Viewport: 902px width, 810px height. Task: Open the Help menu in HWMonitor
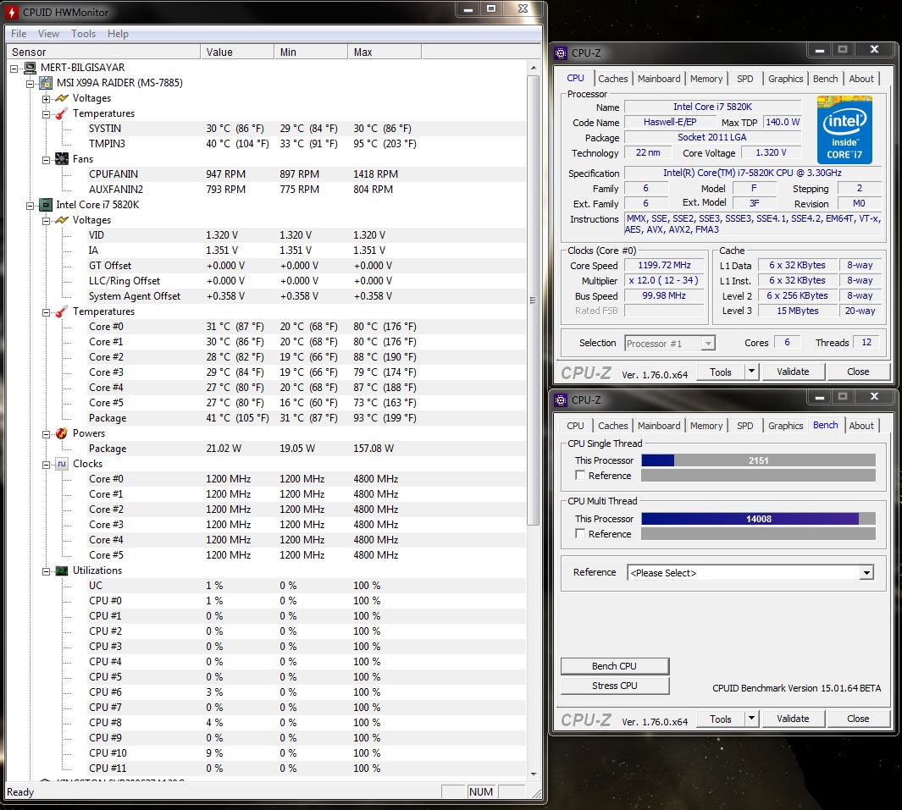[118, 34]
